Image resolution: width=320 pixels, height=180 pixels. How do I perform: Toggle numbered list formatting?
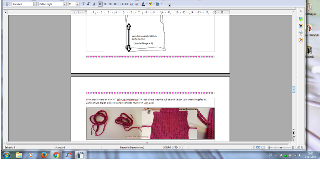tap(122, 4)
